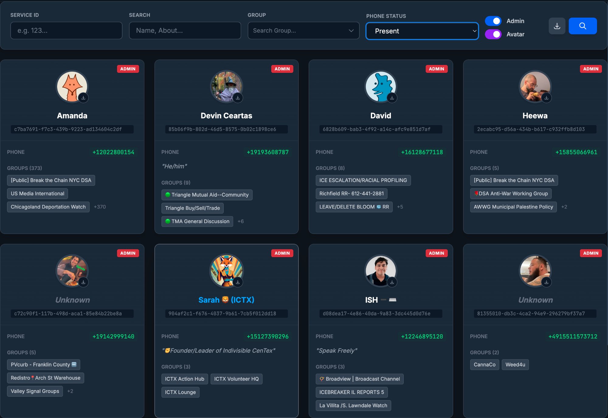Image resolution: width=608 pixels, height=418 pixels.
Task: Disable the Avatar display toggle
Action: 493,34
